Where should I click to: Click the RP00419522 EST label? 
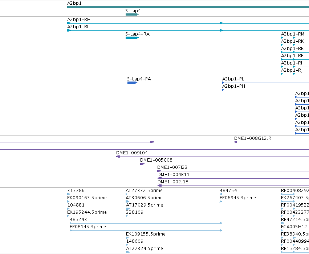pyautogui.click(x=295, y=205)
